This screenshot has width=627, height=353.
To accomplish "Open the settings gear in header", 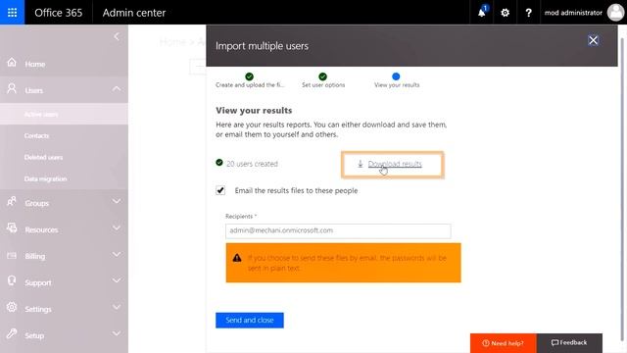I will click(506, 13).
